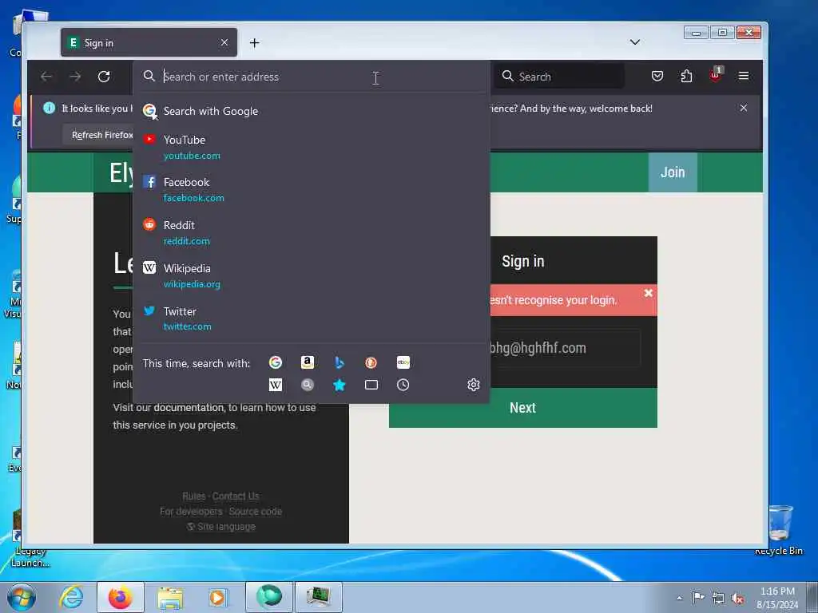The height and width of the screenshot is (613, 818).
Task: Select the Facebook top site suggestion
Action: click(312, 190)
